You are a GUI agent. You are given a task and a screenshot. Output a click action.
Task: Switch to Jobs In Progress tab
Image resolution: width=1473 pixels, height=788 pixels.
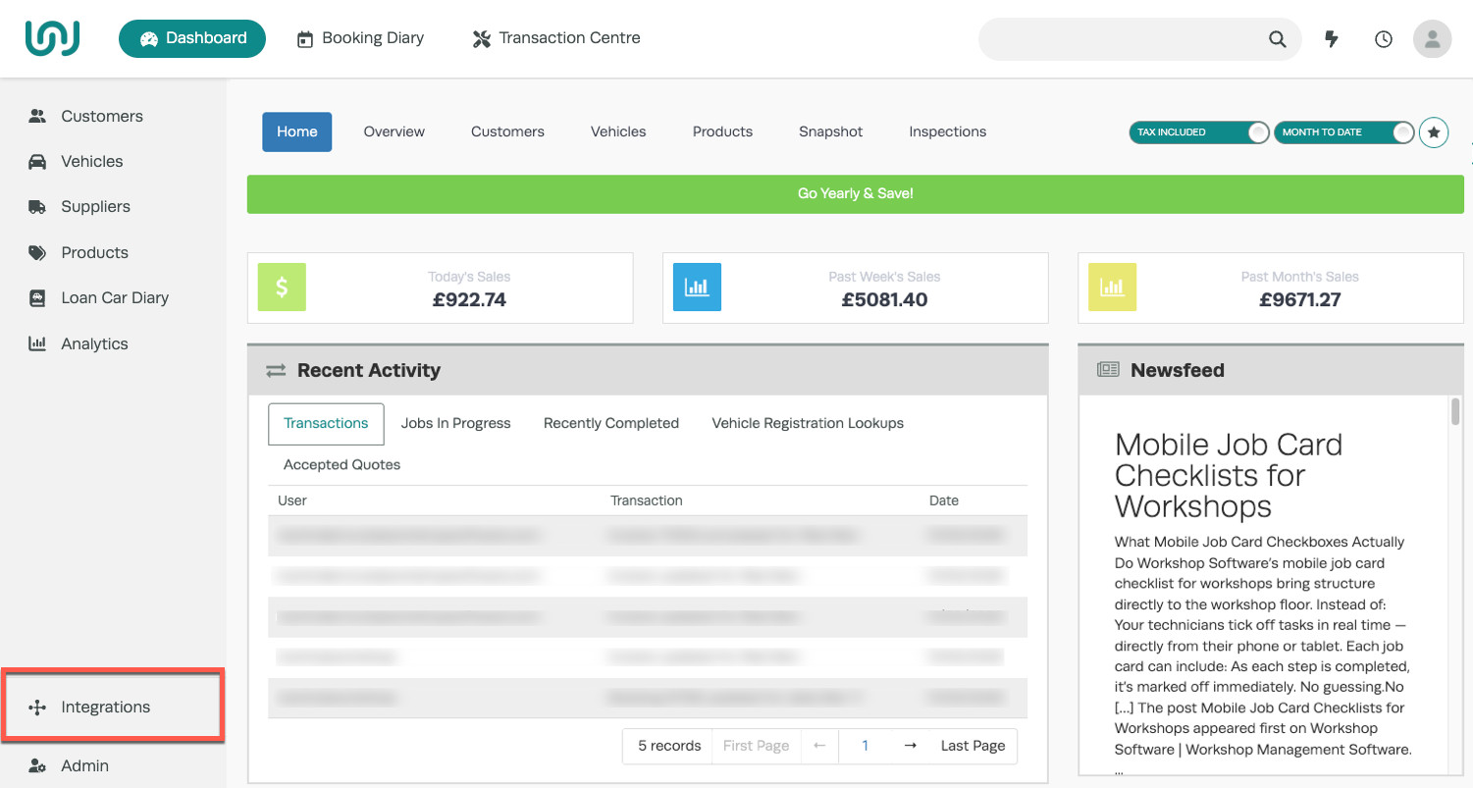(x=455, y=423)
